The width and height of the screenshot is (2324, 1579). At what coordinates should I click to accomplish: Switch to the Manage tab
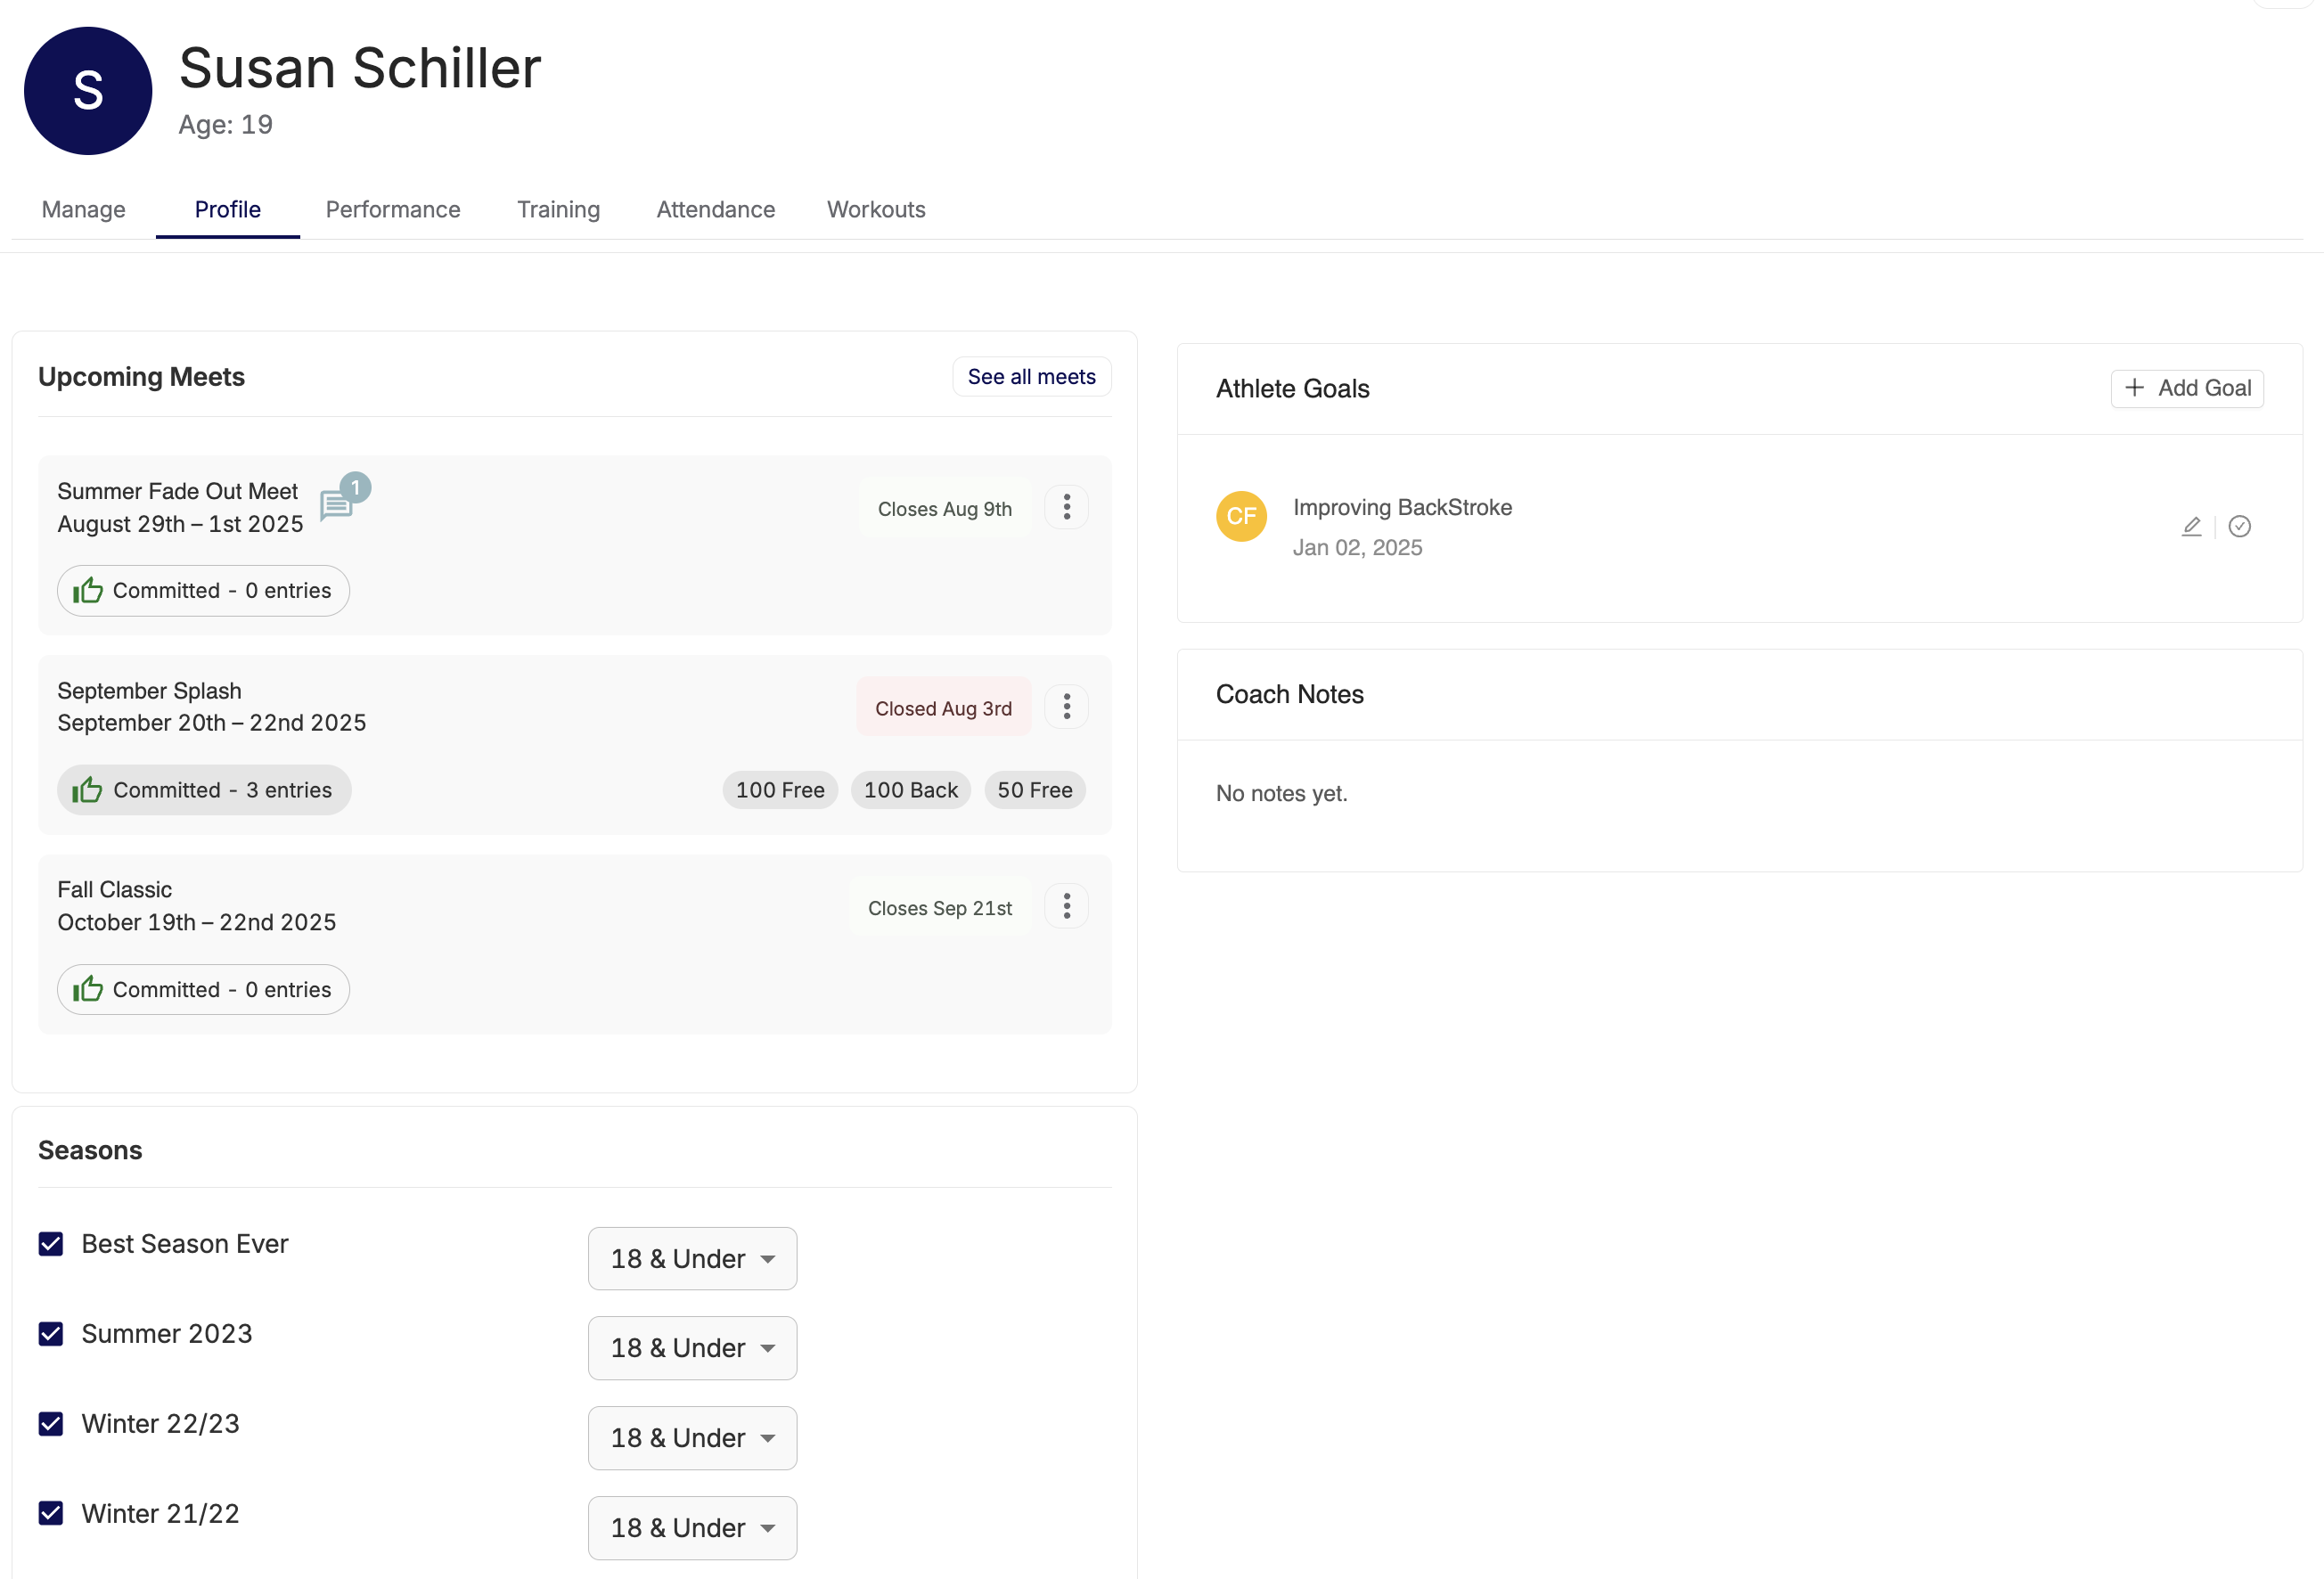point(84,210)
